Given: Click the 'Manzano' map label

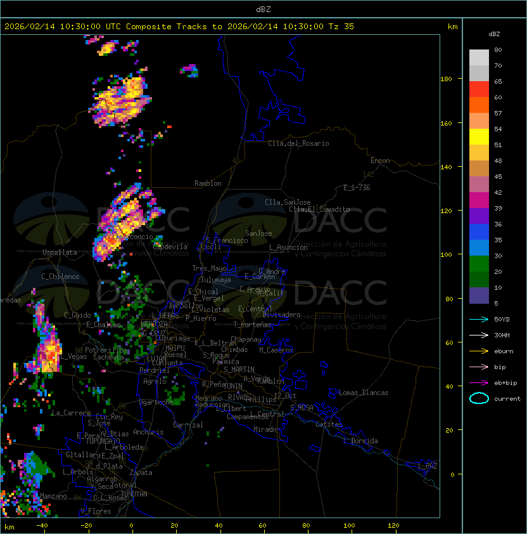Looking at the screenshot, I should 53,496.
